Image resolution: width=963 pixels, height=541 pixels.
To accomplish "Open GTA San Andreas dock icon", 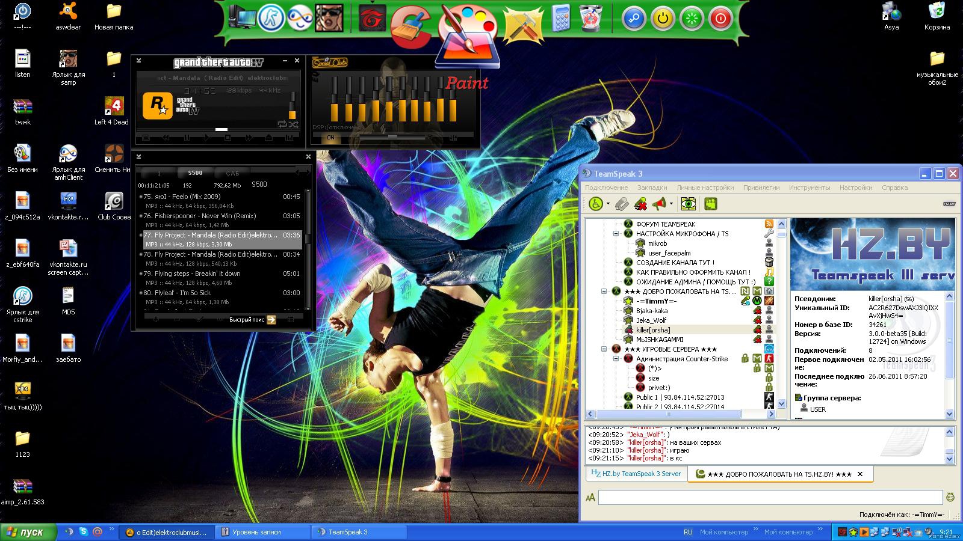I will pos(329,18).
